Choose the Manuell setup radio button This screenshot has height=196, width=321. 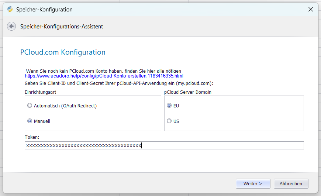(x=30, y=121)
